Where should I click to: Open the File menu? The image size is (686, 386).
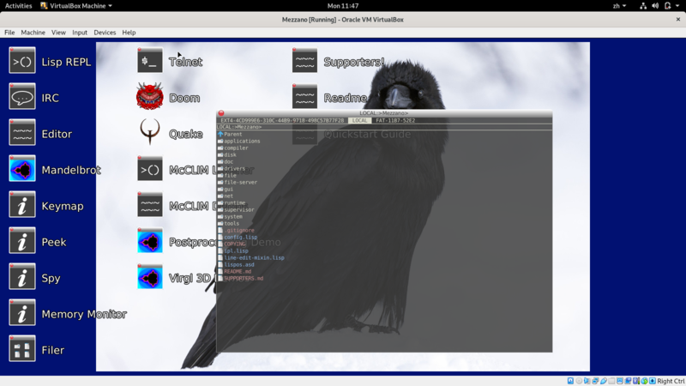(x=9, y=33)
